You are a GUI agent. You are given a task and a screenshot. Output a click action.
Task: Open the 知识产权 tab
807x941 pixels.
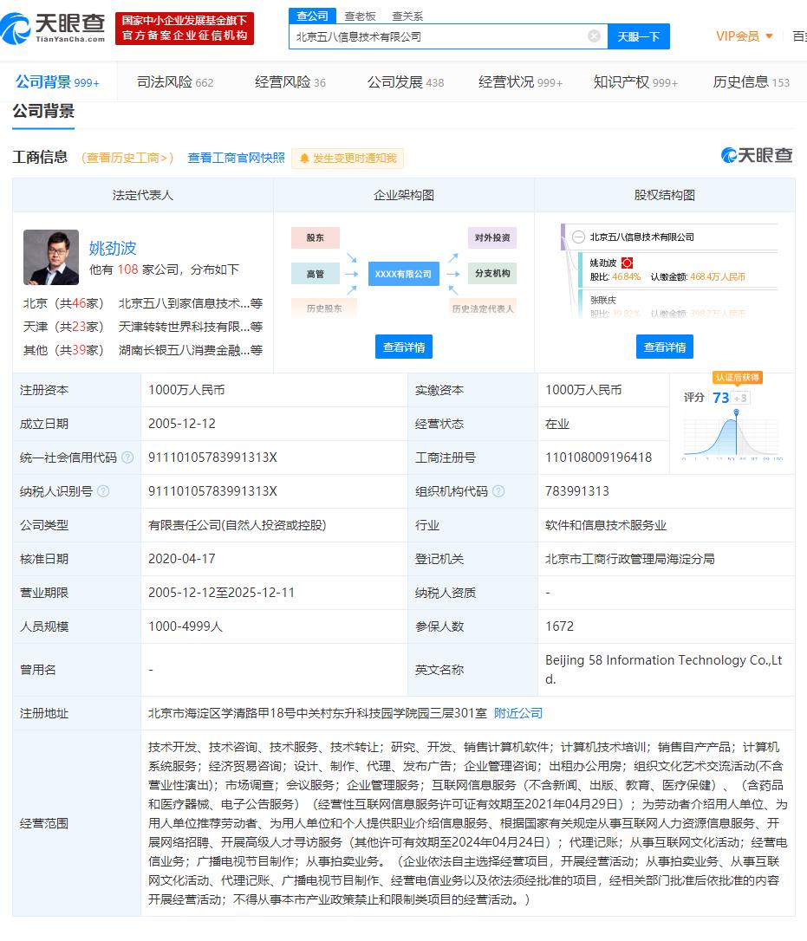(x=635, y=81)
